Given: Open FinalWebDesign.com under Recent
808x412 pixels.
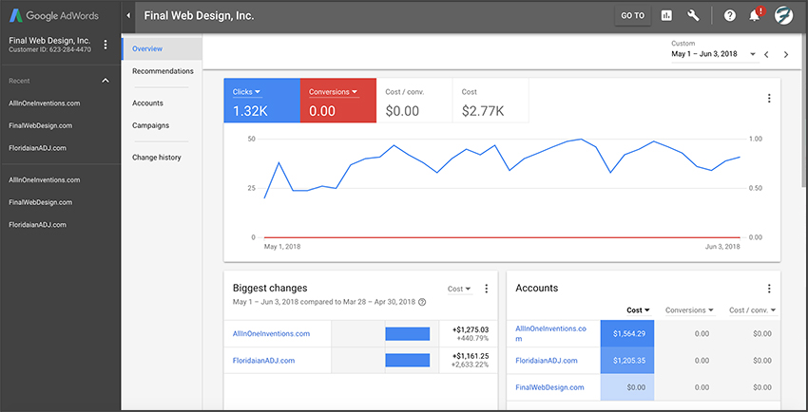Looking at the screenshot, I should pyautogui.click(x=40, y=125).
